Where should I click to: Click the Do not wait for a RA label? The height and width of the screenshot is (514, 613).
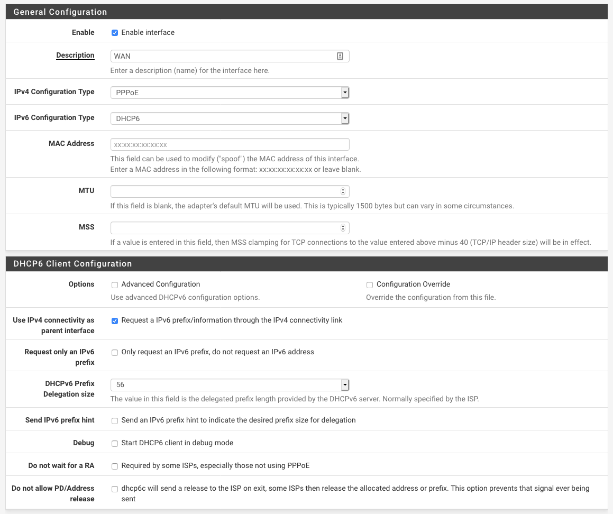point(61,465)
